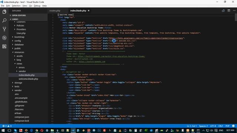Expand the public folder
Viewport: 237px width, 133px height.
pyautogui.click(x=17, y=48)
